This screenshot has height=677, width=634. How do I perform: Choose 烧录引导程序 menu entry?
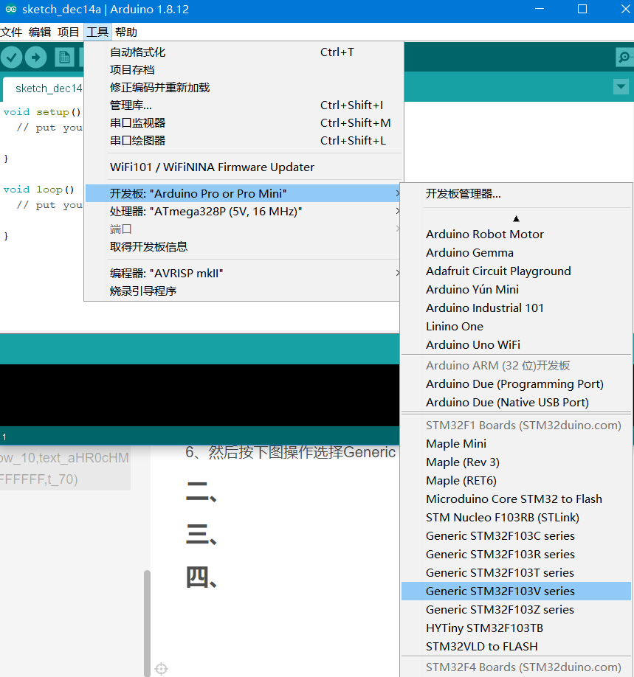point(243,291)
